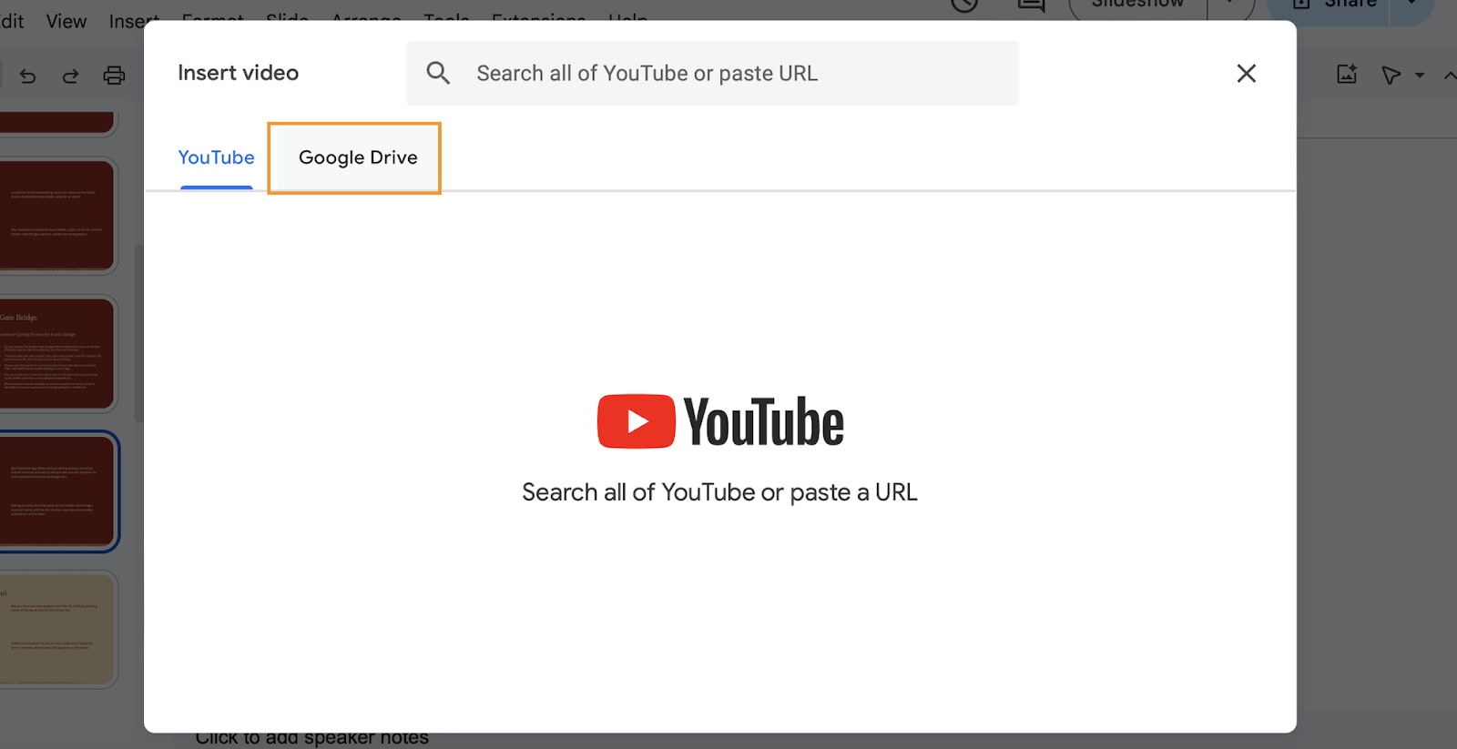Click the undo arrow icon
This screenshot has width=1457, height=749.
coord(27,76)
